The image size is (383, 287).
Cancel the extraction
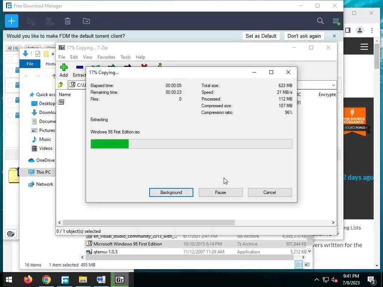[x=270, y=192]
